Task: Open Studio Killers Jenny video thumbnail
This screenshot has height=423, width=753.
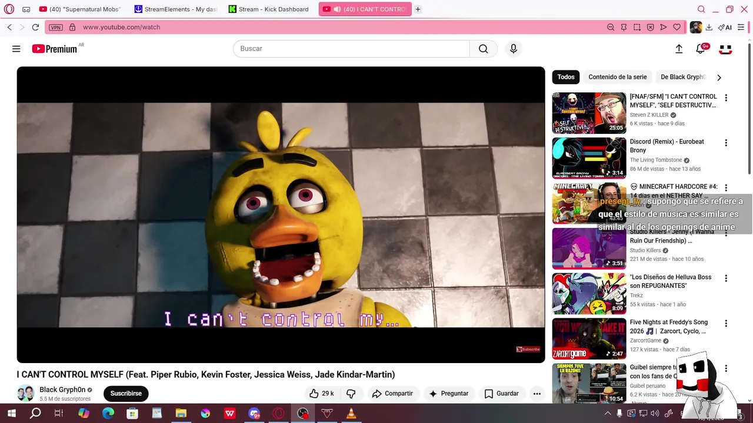Action: pos(589,249)
